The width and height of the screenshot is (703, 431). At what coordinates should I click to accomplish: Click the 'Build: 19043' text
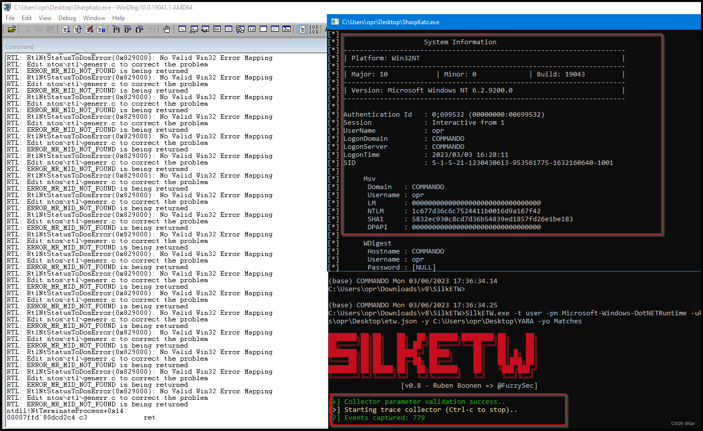click(560, 74)
